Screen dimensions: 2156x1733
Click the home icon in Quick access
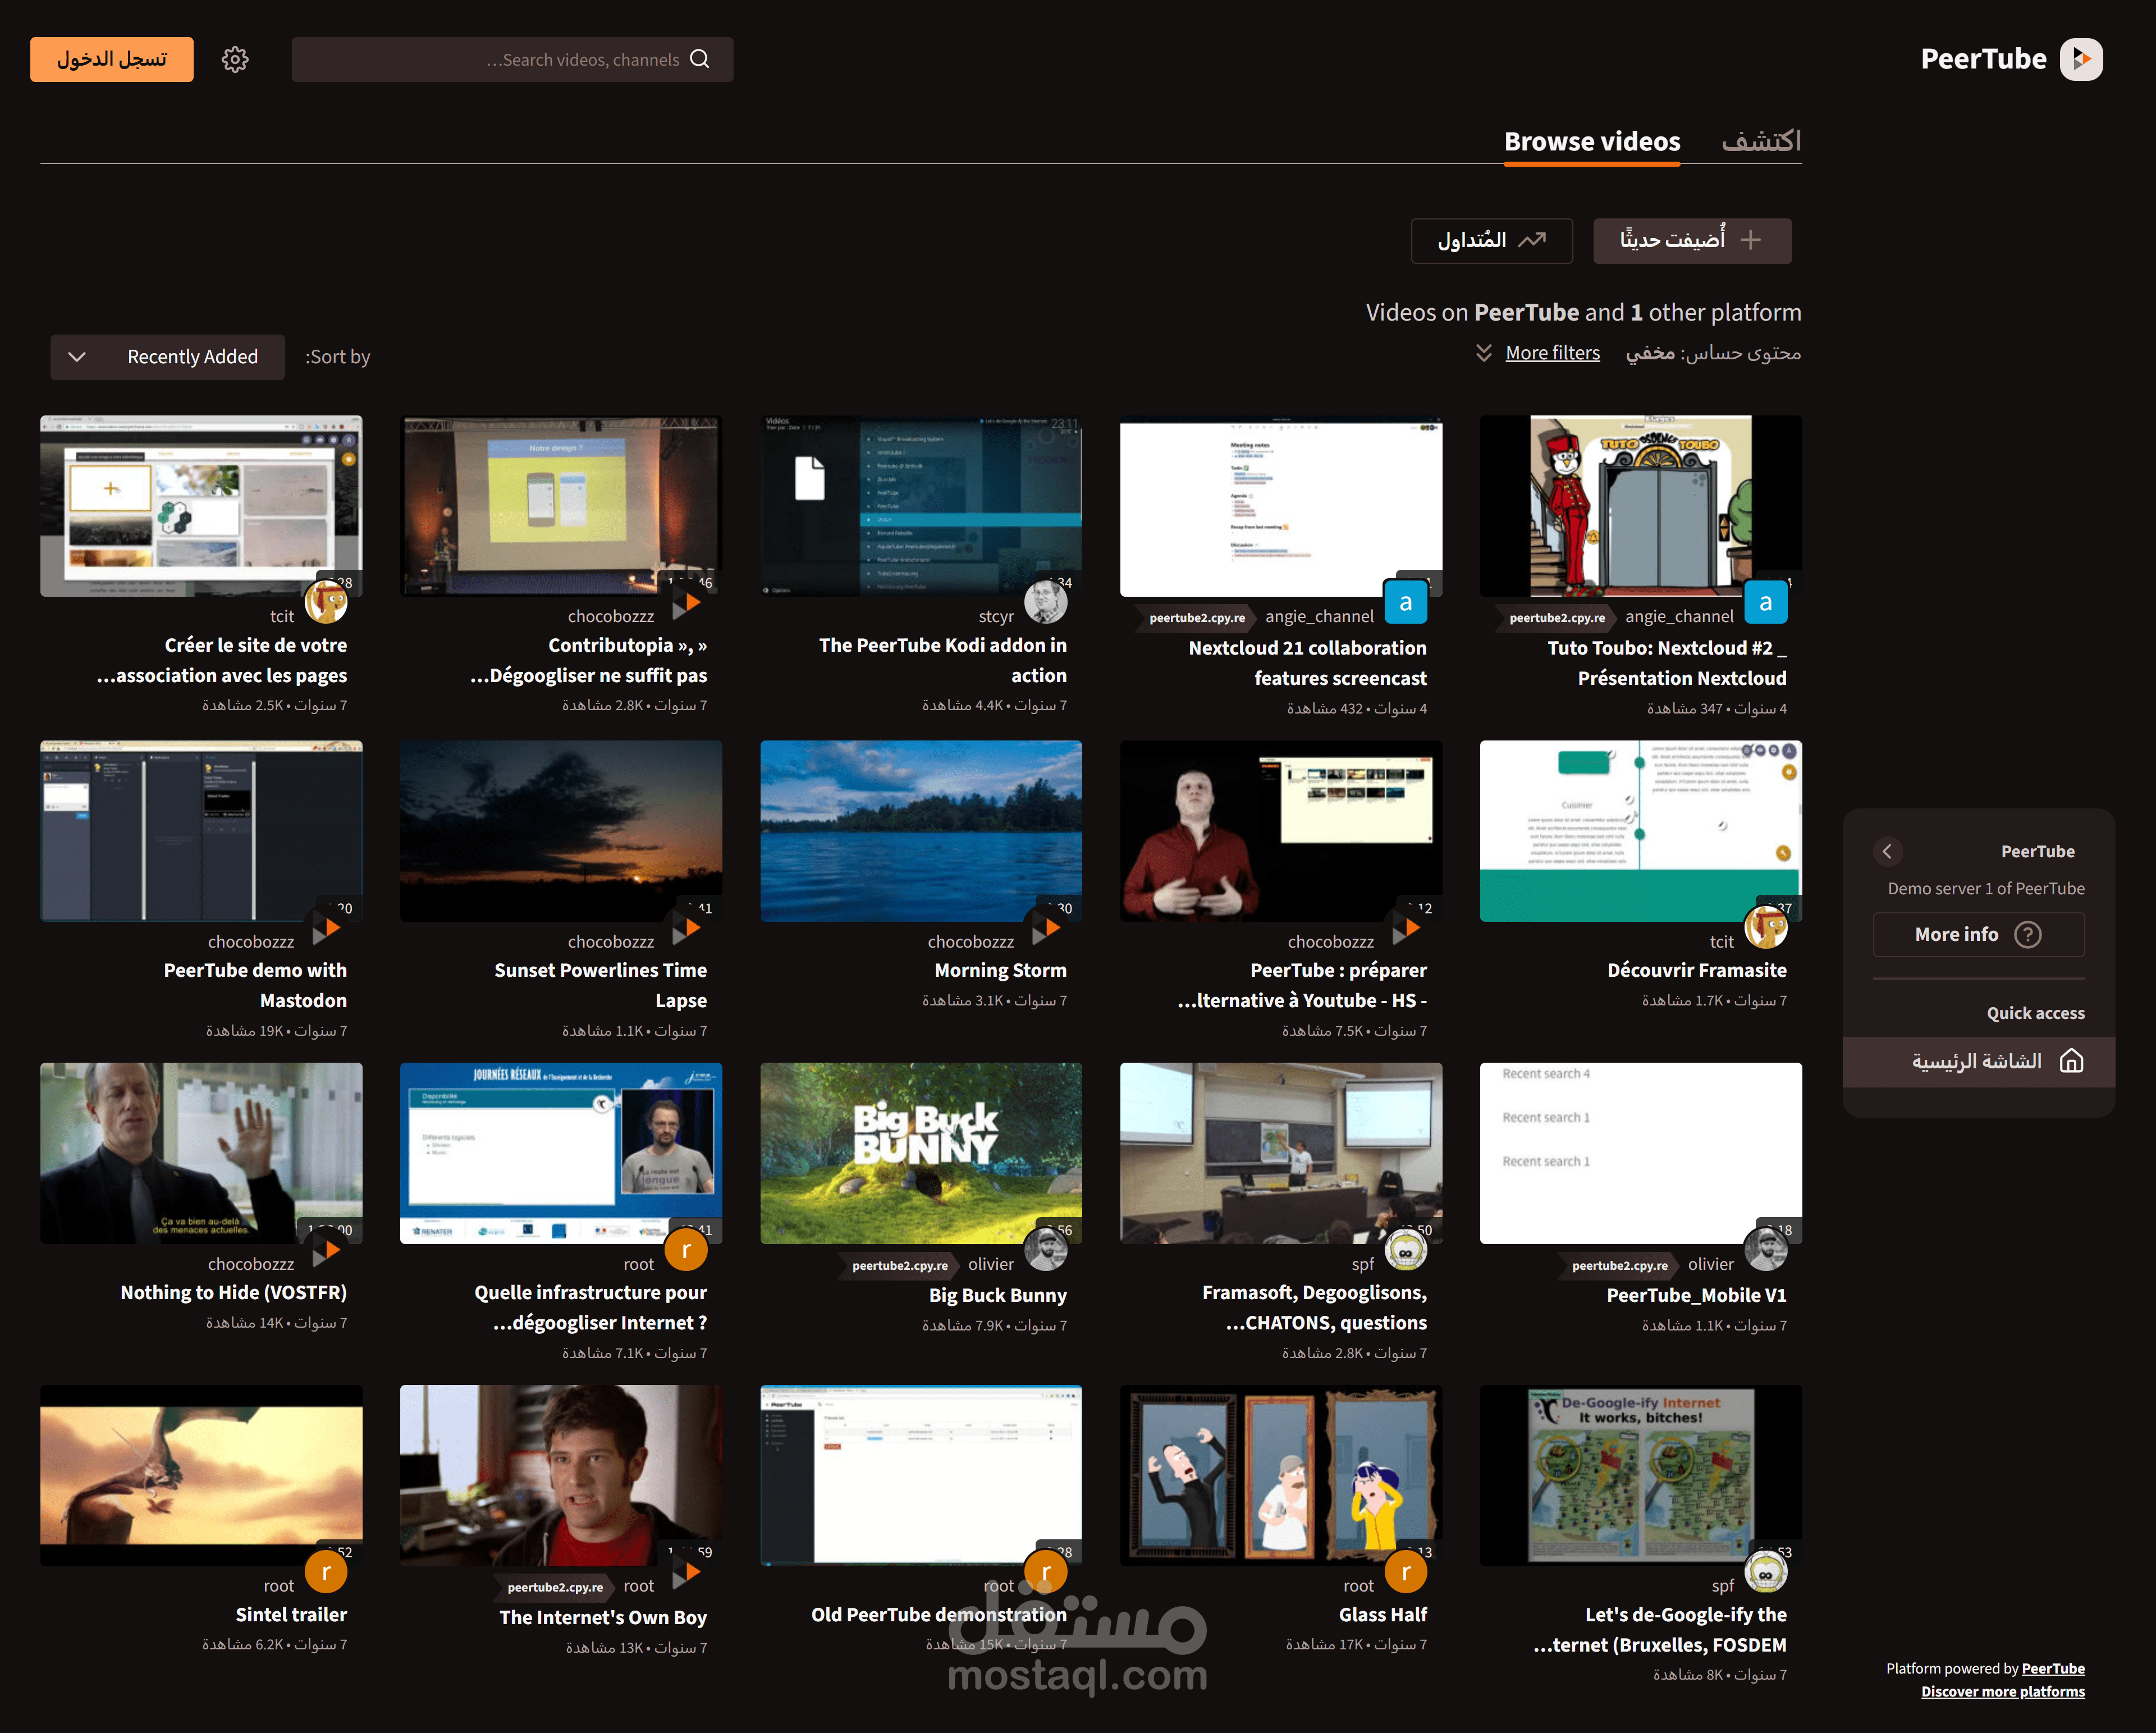tap(2071, 1061)
